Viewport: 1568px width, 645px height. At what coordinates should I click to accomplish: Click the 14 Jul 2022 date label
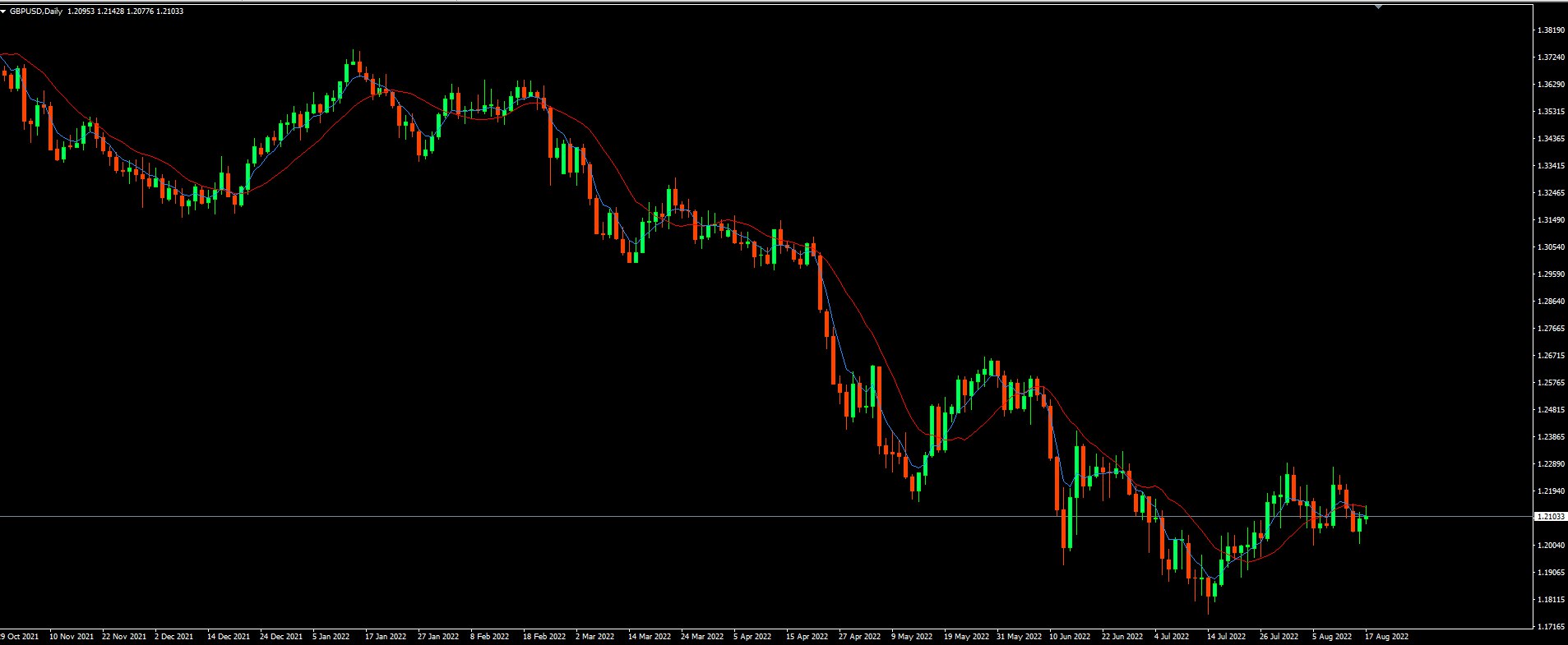pos(1226,637)
